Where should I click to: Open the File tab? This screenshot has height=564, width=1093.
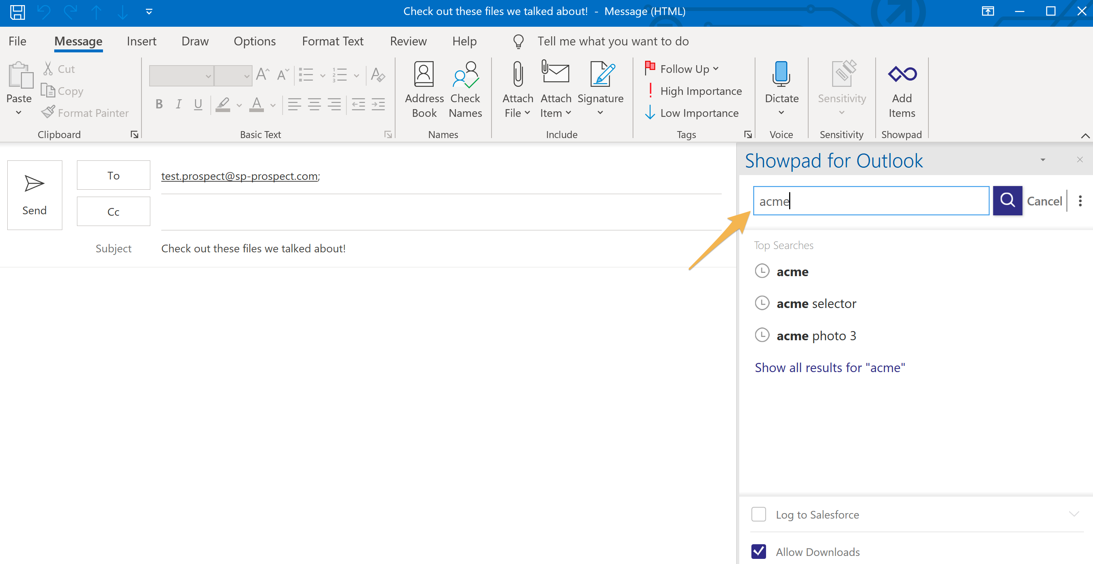(x=17, y=41)
